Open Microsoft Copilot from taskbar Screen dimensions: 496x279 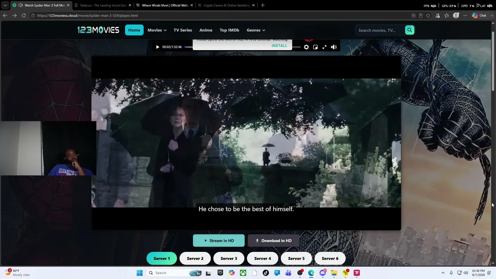(232, 273)
